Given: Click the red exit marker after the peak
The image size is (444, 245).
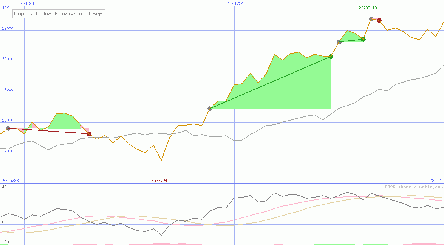Looking at the screenshot, I should (x=379, y=20).
